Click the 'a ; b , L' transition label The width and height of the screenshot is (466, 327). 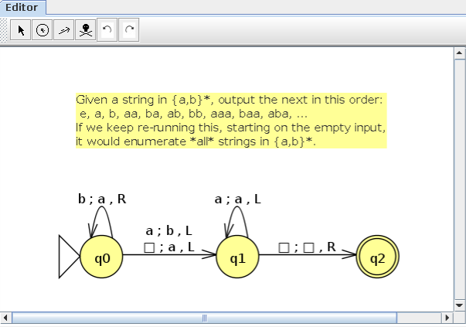168,230
